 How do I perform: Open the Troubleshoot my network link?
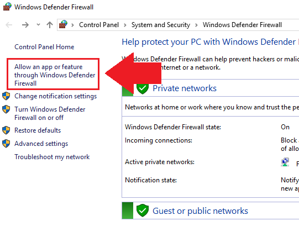point(52,157)
